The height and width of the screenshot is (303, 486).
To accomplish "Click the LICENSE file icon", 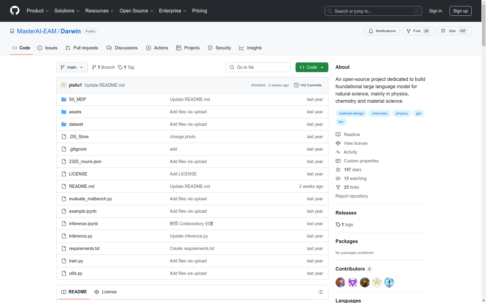I will [x=64, y=174].
